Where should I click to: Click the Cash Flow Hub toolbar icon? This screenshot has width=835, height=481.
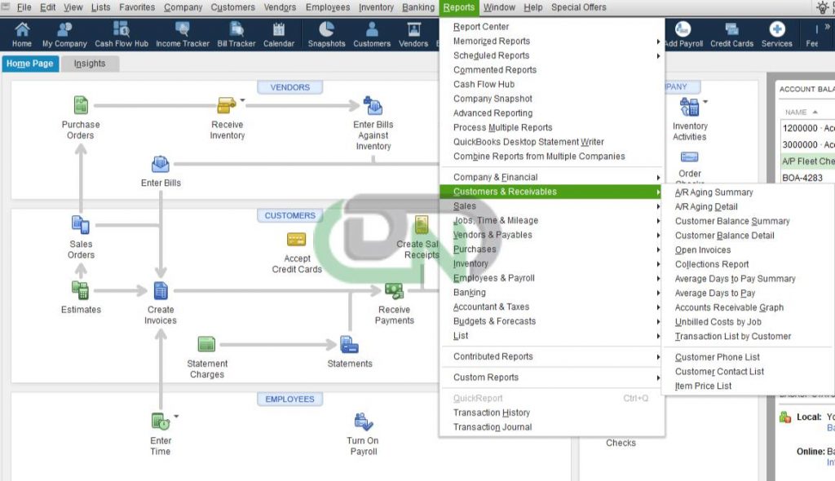[121, 34]
